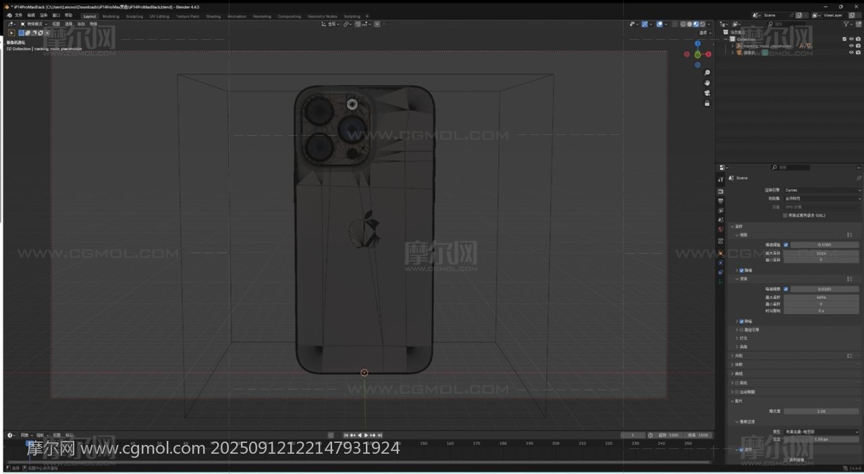
Task: Click the play animation button
Action: pos(366,435)
